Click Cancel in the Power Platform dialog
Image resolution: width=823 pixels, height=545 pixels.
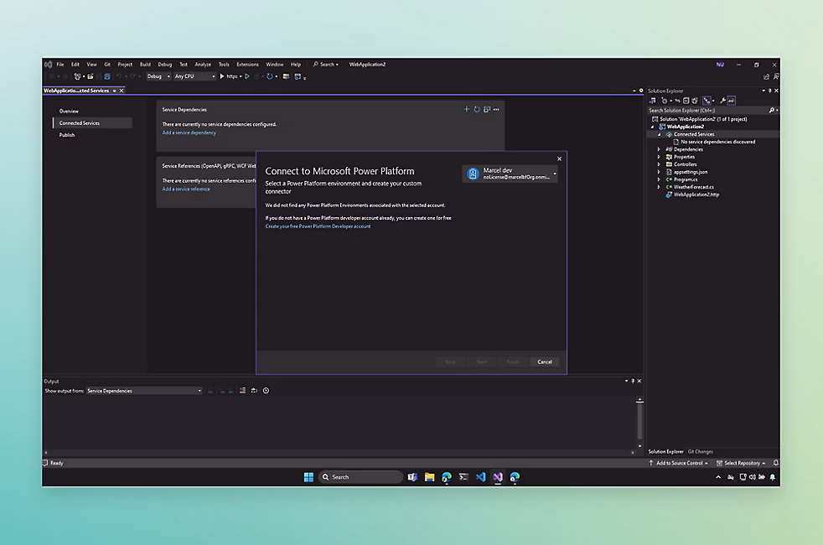544,361
